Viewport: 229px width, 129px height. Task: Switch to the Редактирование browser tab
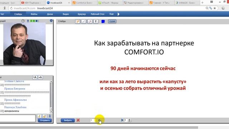pyautogui.click(x=135, y=3)
